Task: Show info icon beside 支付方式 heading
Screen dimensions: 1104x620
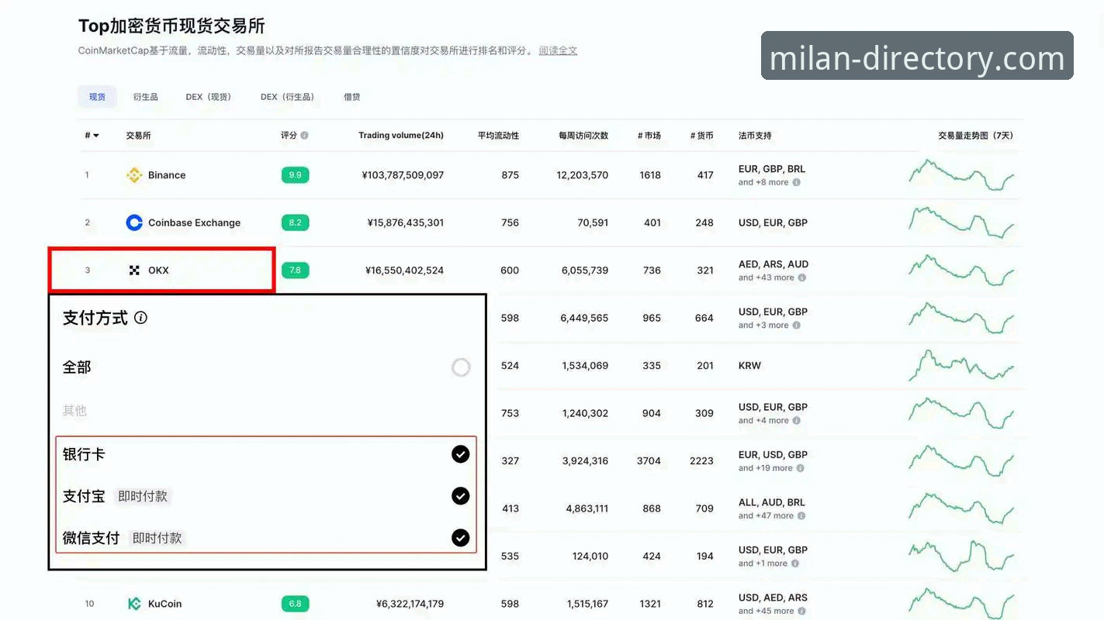Action: pyautogui.click(x=140, y=318)
